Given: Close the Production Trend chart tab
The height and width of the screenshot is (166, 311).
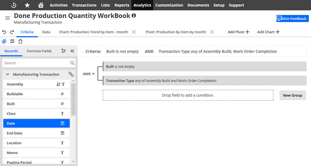Looking at the screenshot, I should (134, 32).
